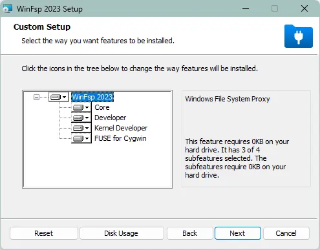Image resolution: width=320 pixels, height=250 pixels.
Task: Open the Disk Usage dialog
Action: [x=121, y=233]
